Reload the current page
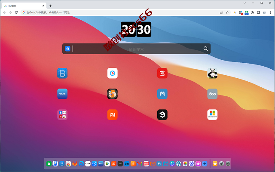The height and width of the screenshot is (172, 275). point(16,12)
